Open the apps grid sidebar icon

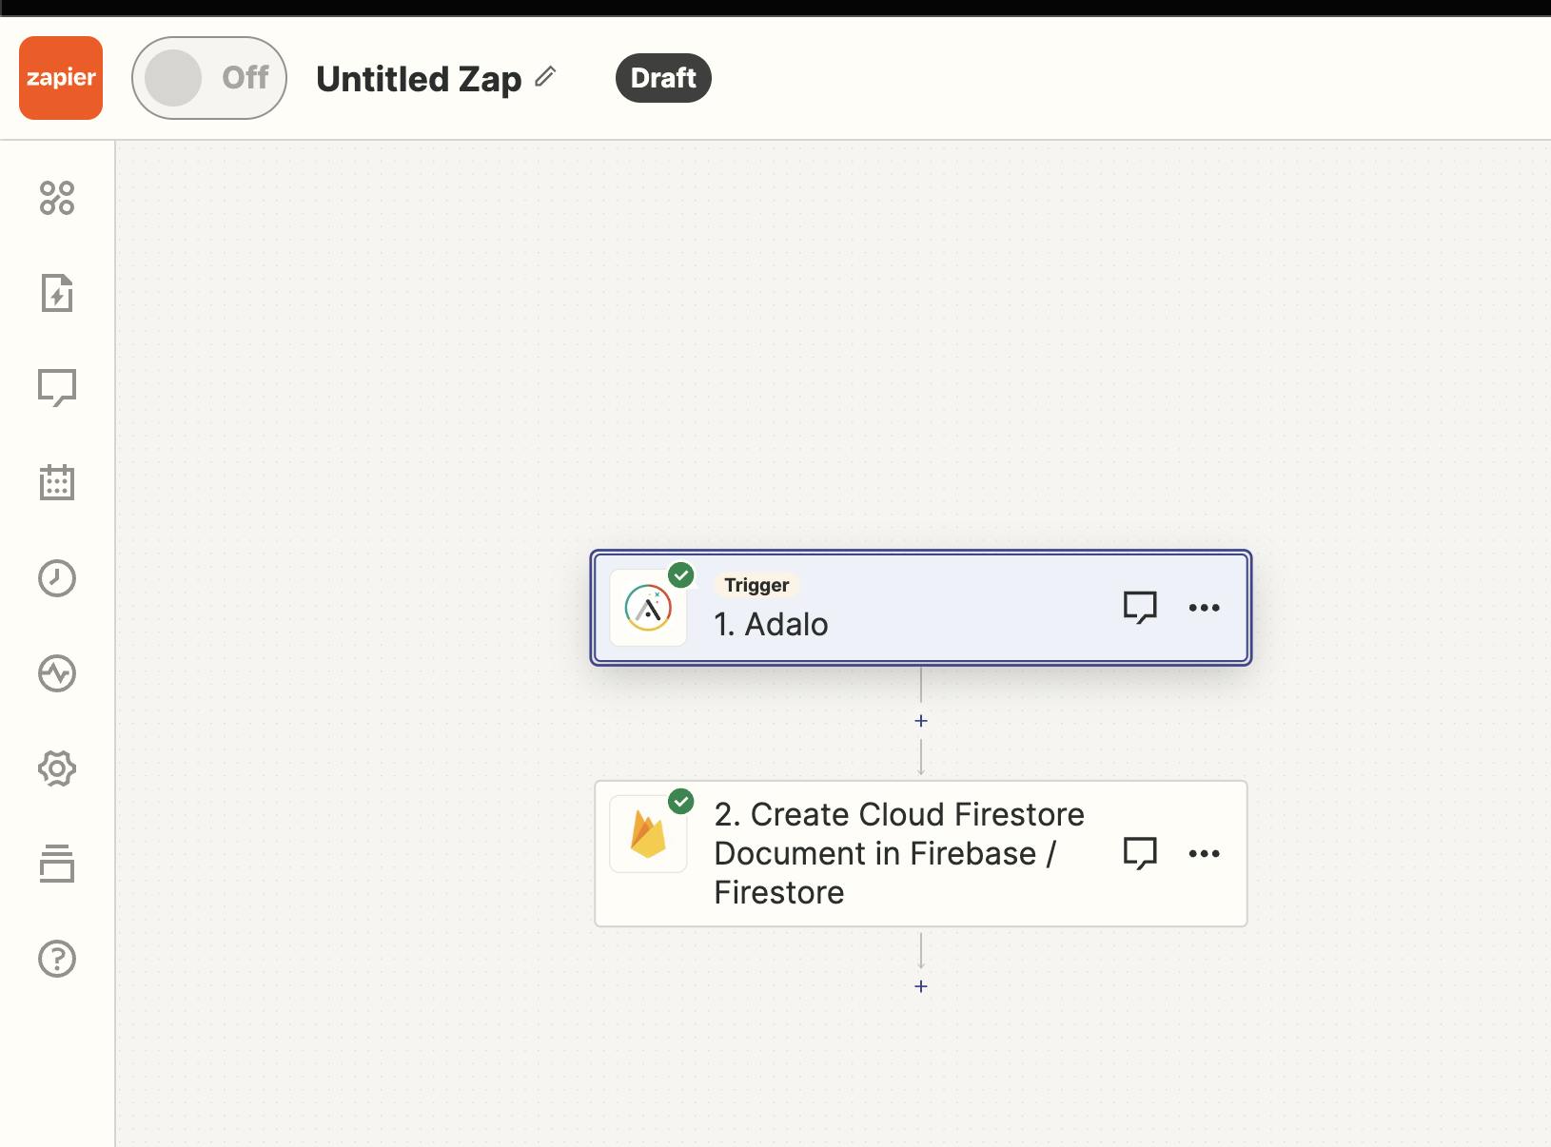(57, 198)
